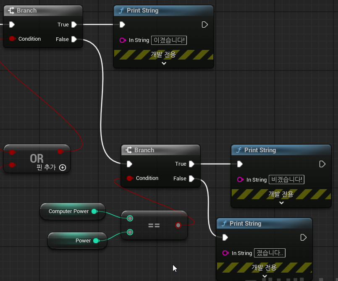Image resolution: width=338 pixels, height=281 pixels.
Task: Click the In String pin beside '이겼습니다!'
Action: tap(123, 40)
